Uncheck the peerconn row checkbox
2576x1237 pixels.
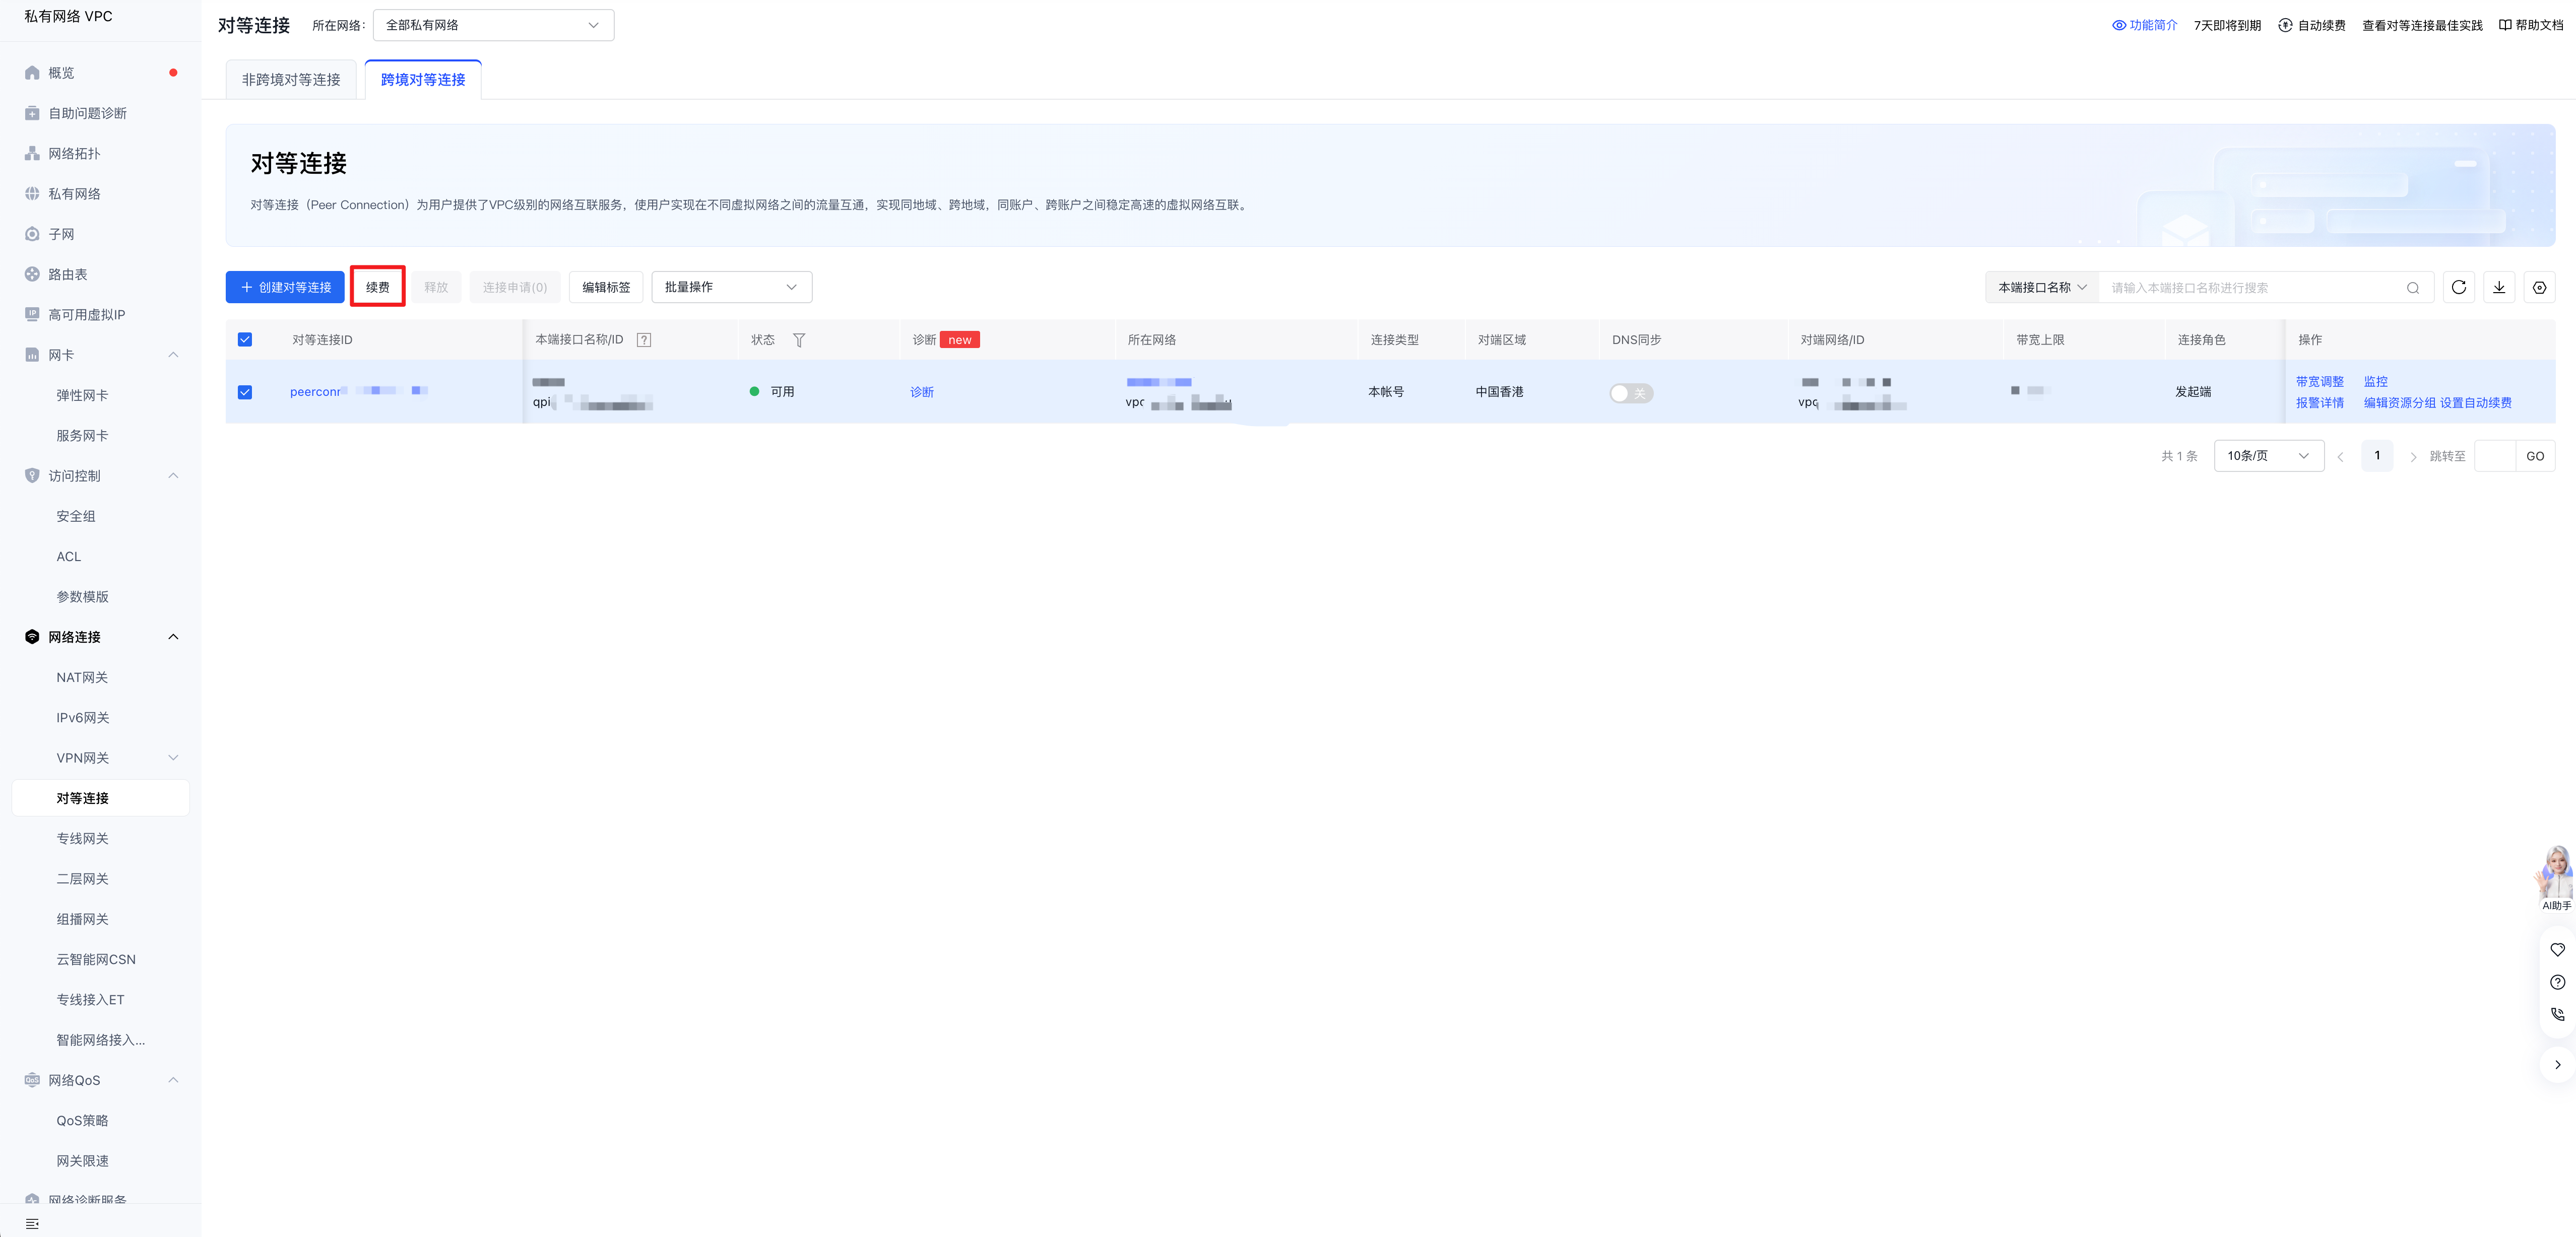click(245, 393)
